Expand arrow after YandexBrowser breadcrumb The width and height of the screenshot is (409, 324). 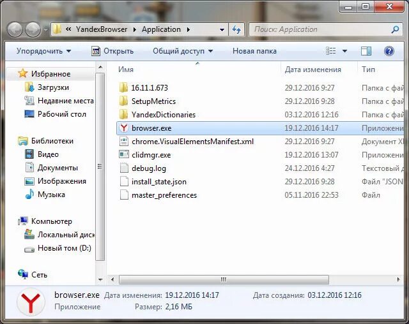(135, 30)
